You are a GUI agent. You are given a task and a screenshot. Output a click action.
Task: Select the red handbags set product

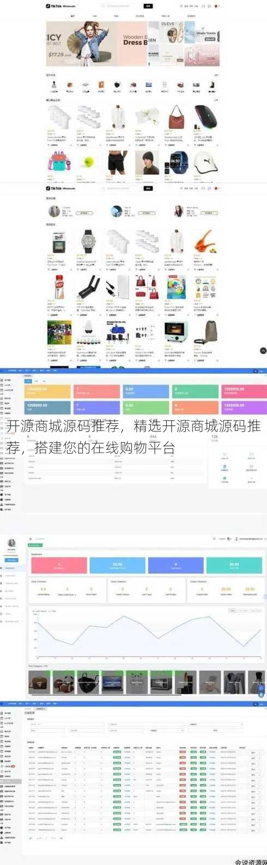point(147,287)
